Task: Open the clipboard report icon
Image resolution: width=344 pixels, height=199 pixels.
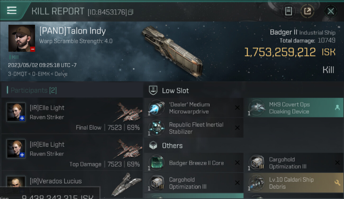Action: 288,11
